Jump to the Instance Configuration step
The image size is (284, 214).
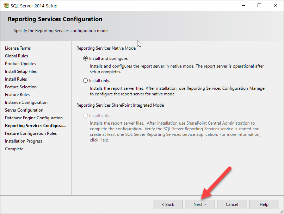click(26, 102)
